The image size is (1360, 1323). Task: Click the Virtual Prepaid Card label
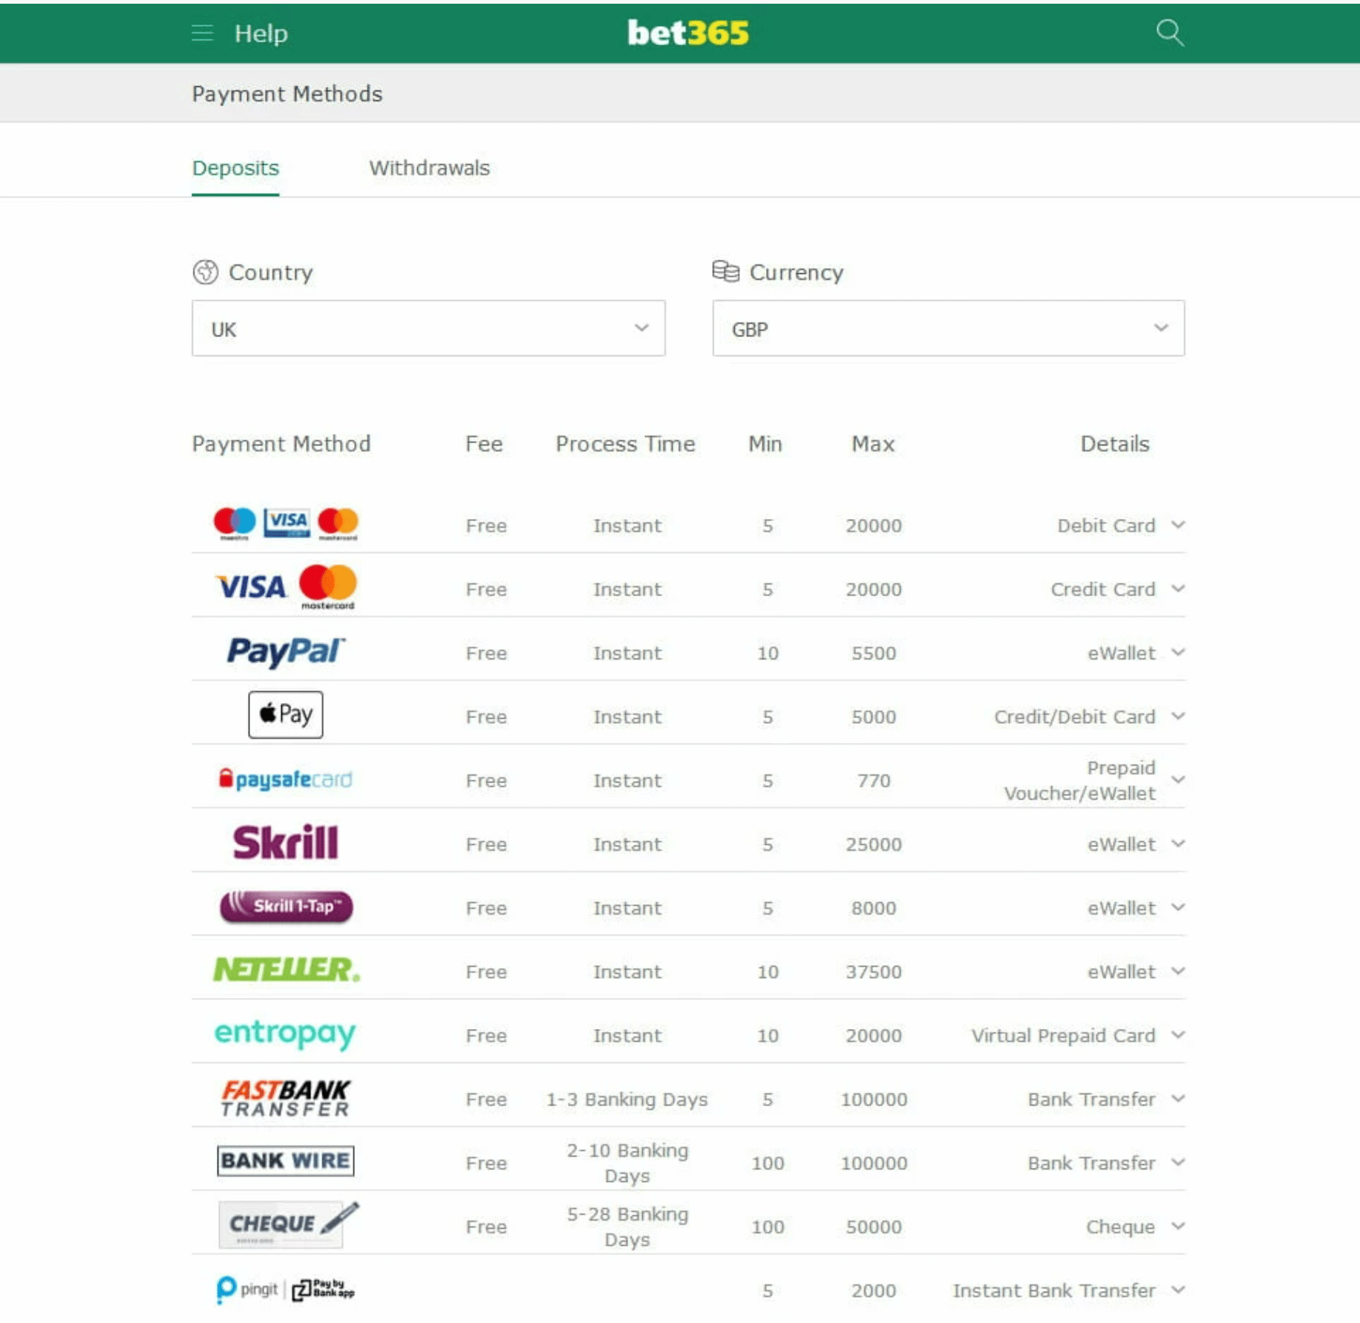click(1063, 1036)
